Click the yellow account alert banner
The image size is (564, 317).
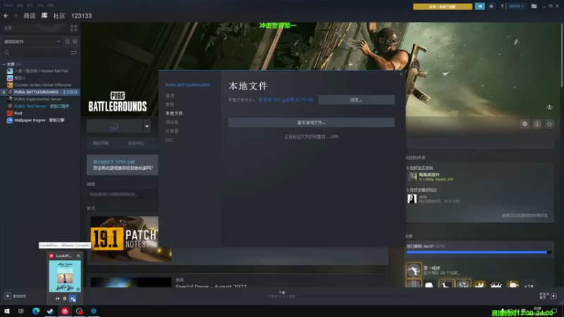pyautogui.click(x=443, y=6)
